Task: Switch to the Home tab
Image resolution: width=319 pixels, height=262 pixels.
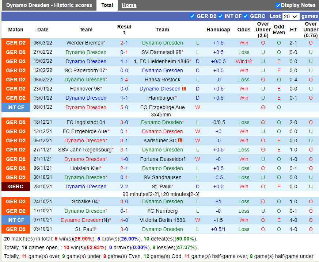Action: point(129,5)
